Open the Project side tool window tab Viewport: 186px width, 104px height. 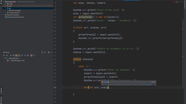[x=1, y=2]
